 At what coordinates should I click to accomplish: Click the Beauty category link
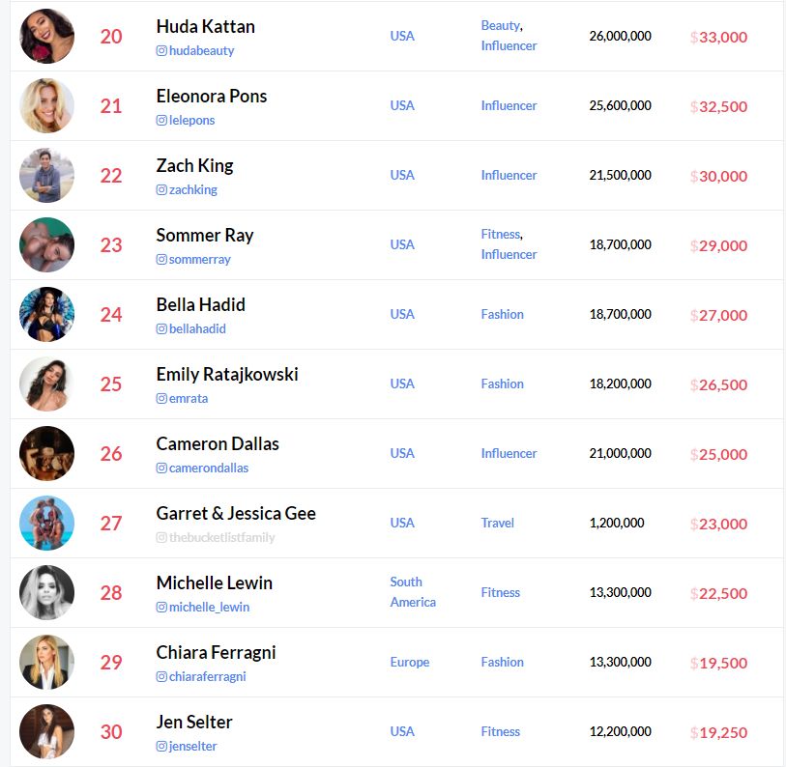[x=500, y=26]
